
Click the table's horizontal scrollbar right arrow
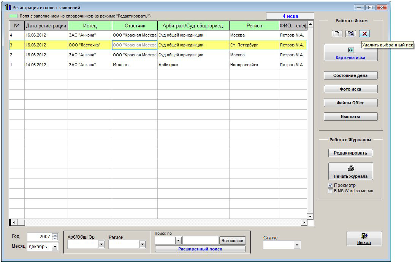(x=304, y=222)
